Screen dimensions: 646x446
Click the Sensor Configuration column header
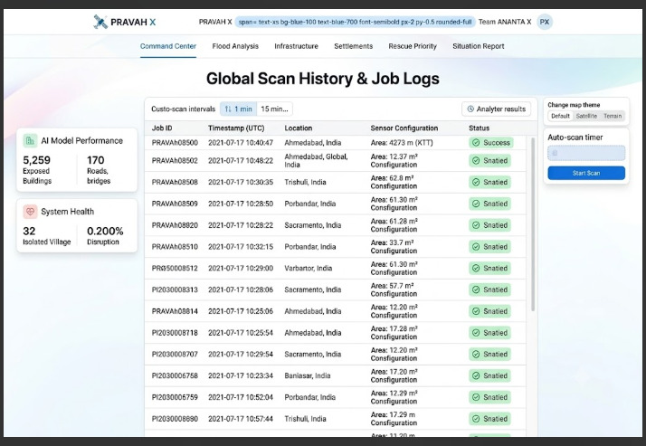404,128
